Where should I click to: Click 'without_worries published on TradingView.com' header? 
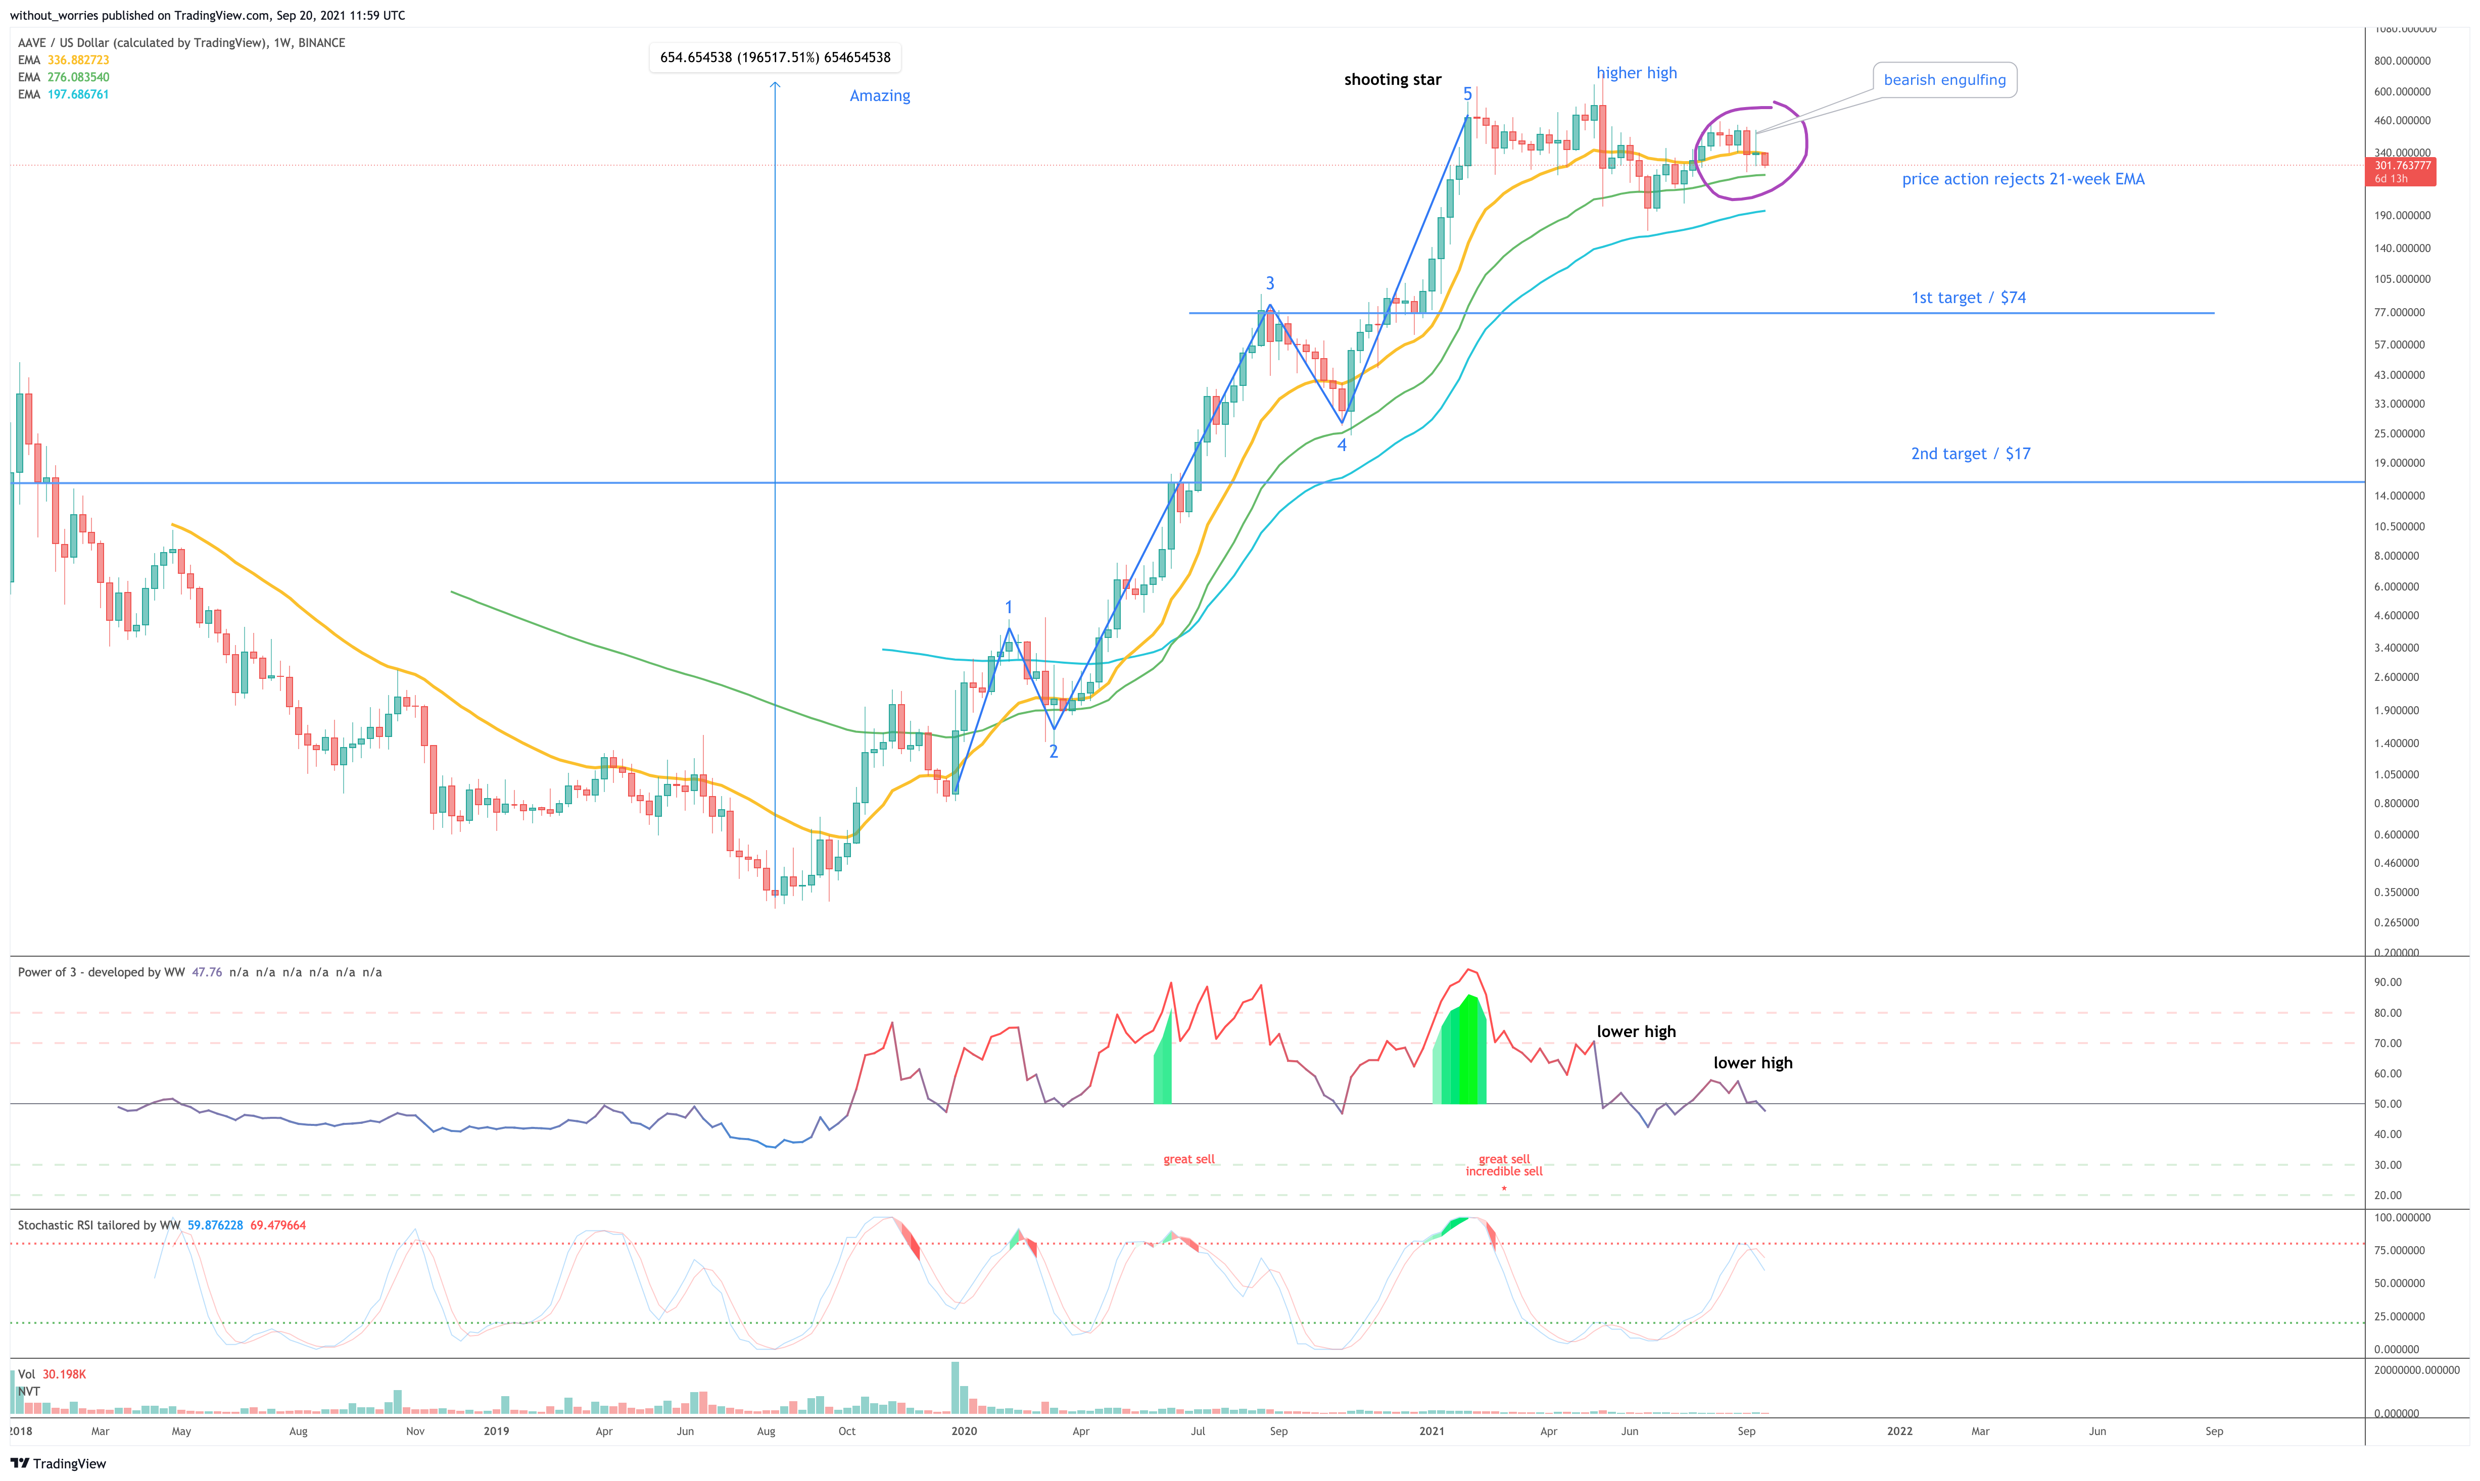coord(208,15)
